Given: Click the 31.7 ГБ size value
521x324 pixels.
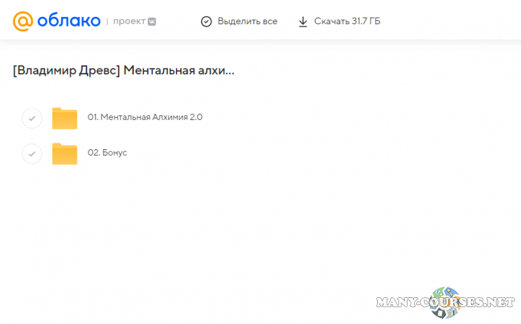Looking at the screenshot, I should 365,22.
